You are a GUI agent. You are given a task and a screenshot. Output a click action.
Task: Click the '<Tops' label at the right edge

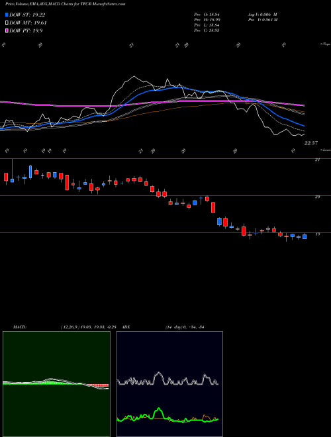325,44
